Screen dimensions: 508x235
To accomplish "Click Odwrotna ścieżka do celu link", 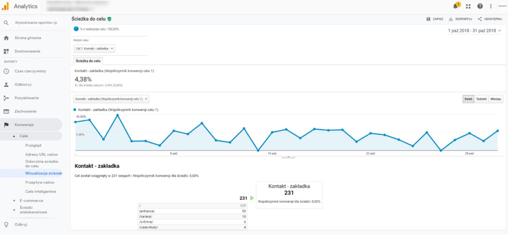I will coord(42,164).
